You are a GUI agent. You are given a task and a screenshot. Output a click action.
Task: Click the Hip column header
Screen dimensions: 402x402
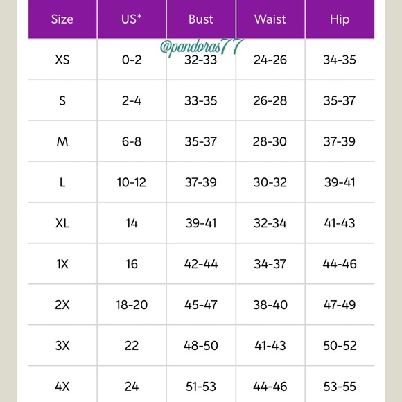(x=340, y=19)
